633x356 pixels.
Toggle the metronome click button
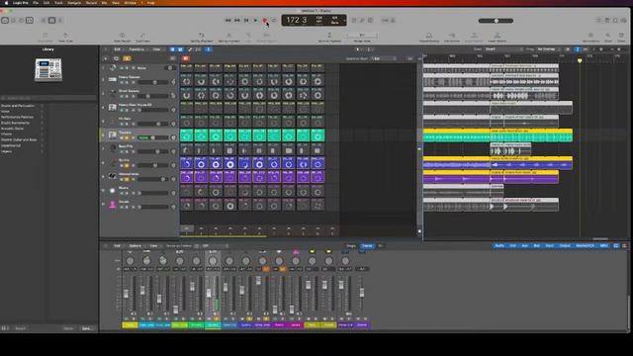[x=393, y=20]
